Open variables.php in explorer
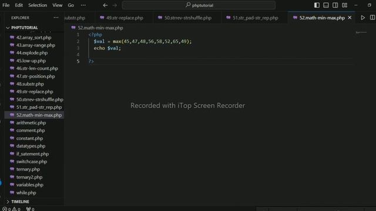The height and width of the screenshot is (211, 376). point(34,185)
